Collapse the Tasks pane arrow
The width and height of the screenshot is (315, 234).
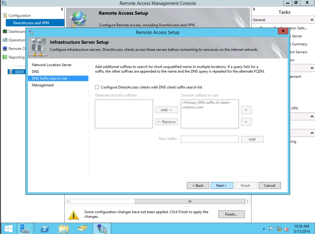(254, 9)
